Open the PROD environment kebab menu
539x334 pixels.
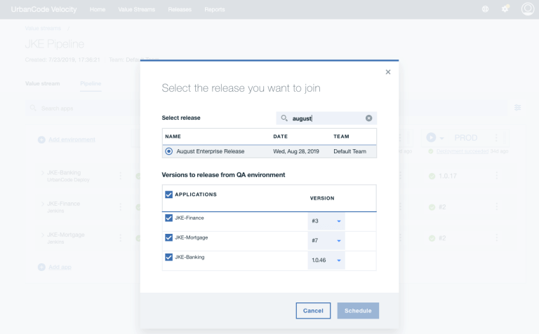pyautogui.click(x=496, y=137)
